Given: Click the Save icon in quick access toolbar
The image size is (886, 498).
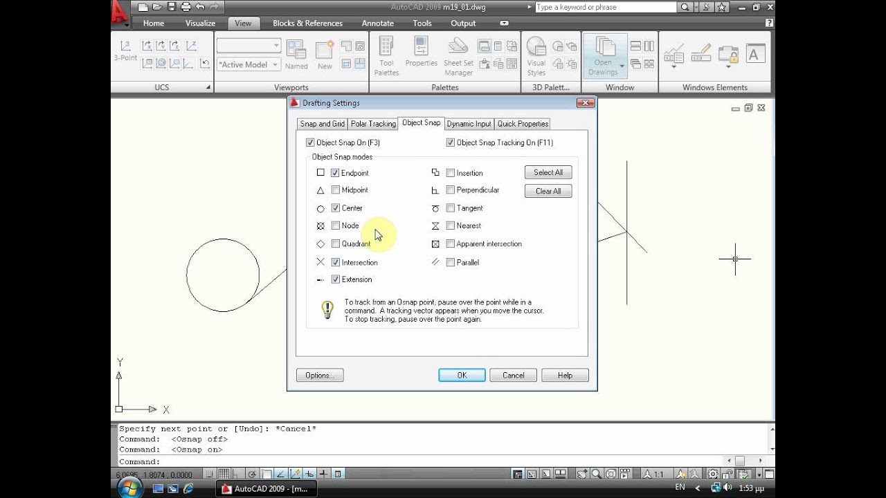Looking at the screenshot, I should click(172, 7).
